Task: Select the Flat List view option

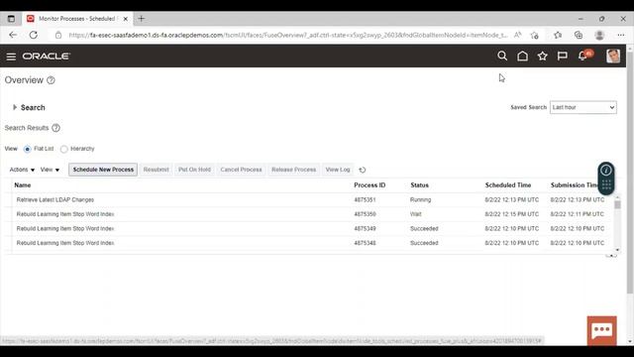Action: 27,149
